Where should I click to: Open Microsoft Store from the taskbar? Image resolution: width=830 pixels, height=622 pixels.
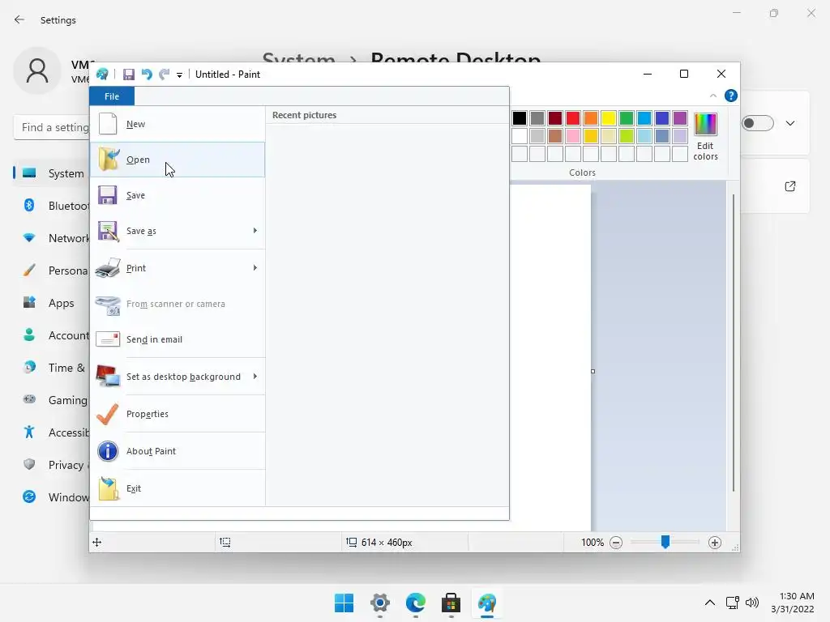451,603
